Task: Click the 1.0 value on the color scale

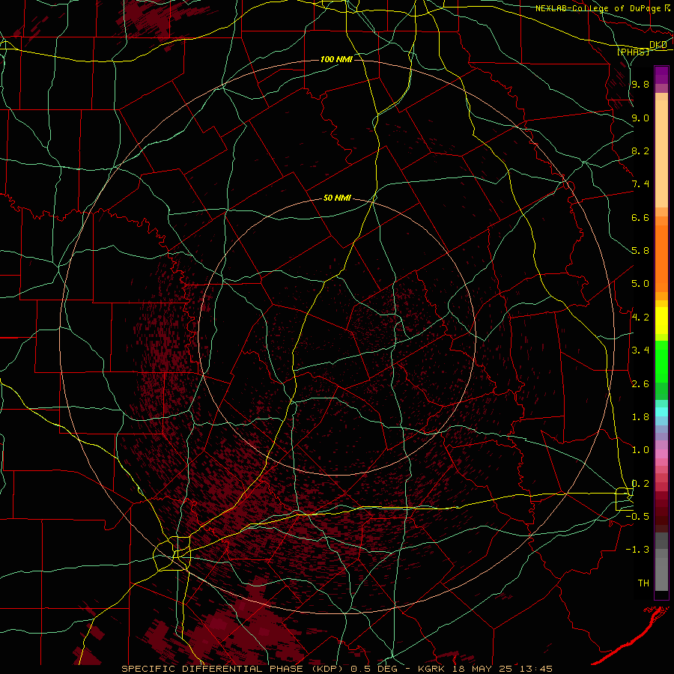Action: 640,450
